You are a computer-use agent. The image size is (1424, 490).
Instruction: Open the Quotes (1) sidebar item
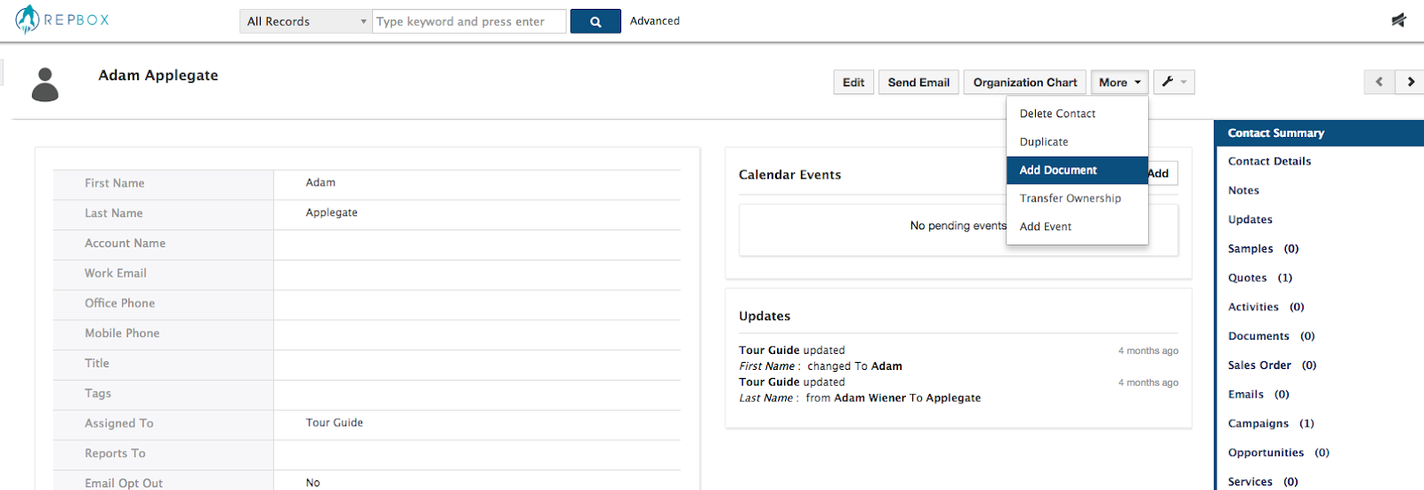coord(1260,277)
